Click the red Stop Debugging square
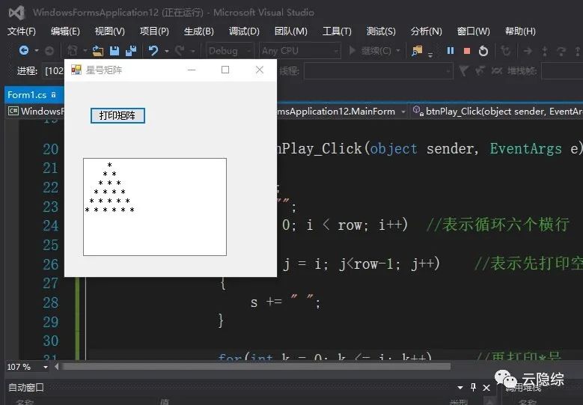 [x=467, y=51]
